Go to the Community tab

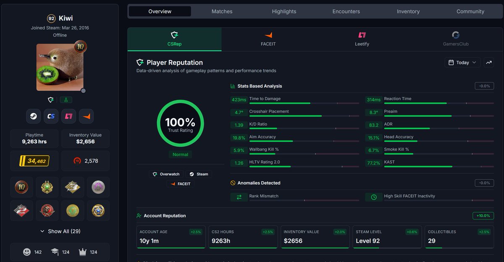470,11
